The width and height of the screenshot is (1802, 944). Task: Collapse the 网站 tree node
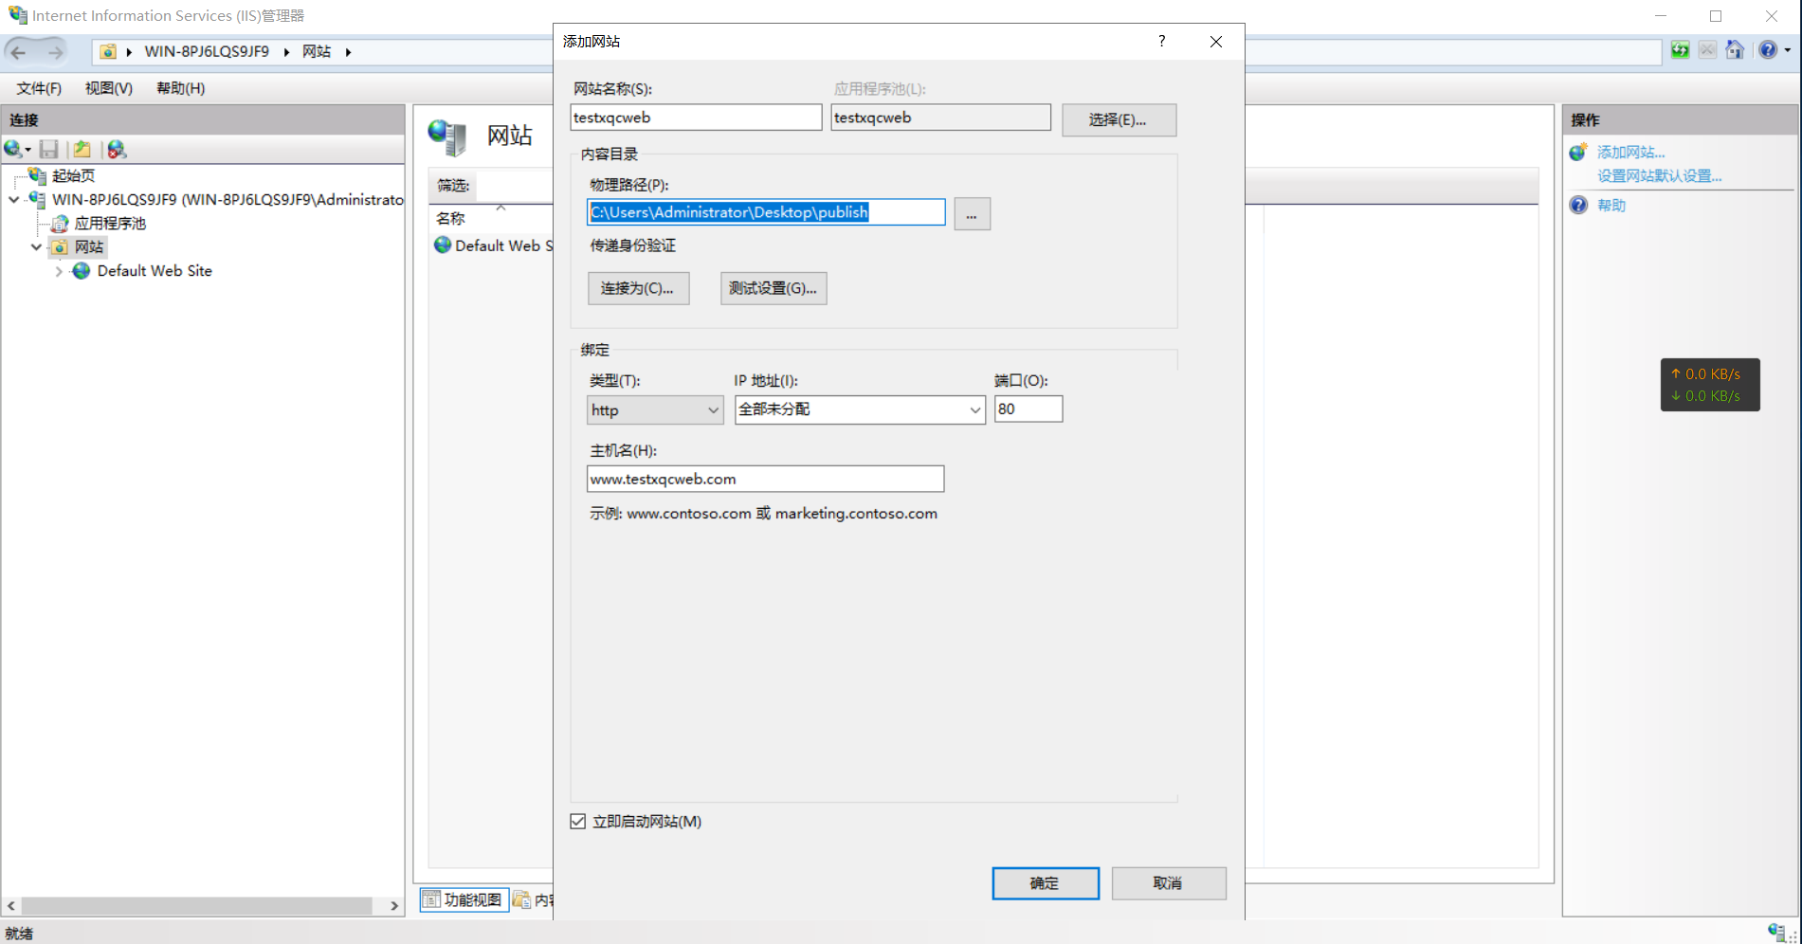[x=36, y=247]
